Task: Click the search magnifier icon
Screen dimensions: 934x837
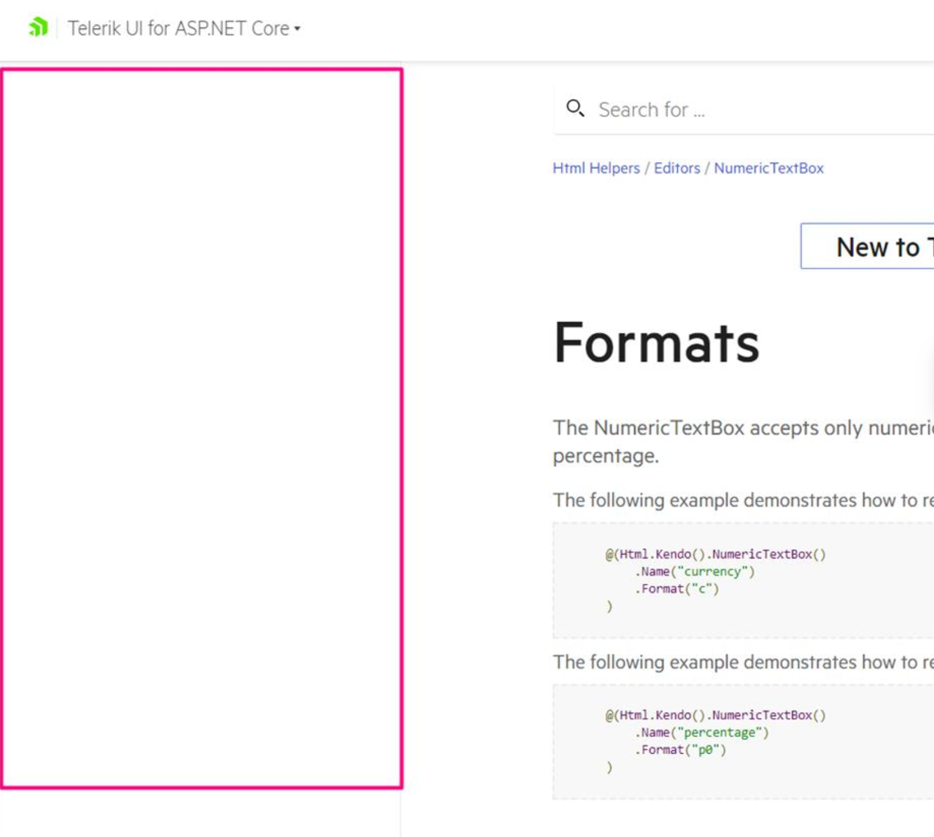Action: [x=575, y=108]
